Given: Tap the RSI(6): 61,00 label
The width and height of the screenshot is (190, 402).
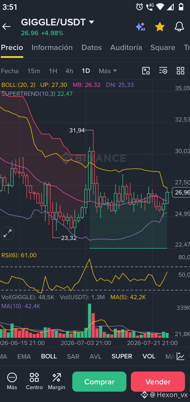Looking at the screenshot, I should (19, 255).
